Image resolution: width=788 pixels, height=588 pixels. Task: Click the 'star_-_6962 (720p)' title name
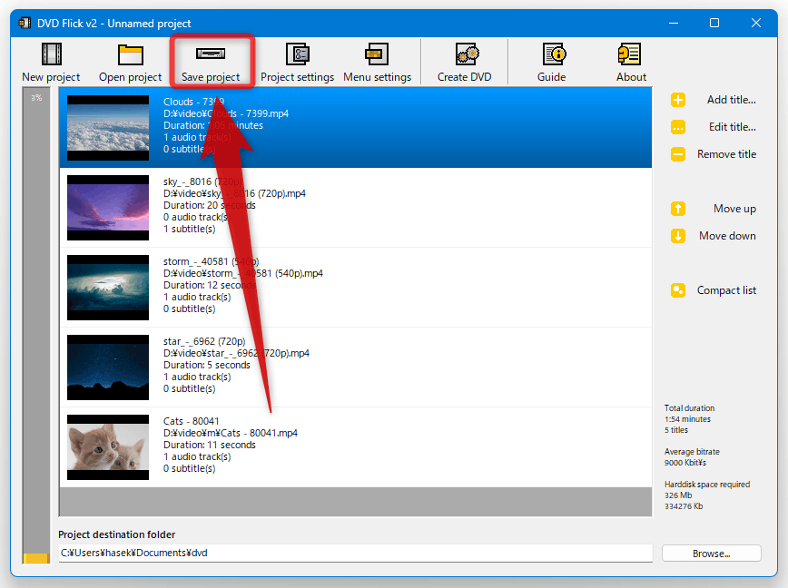(x=204, y=341)
